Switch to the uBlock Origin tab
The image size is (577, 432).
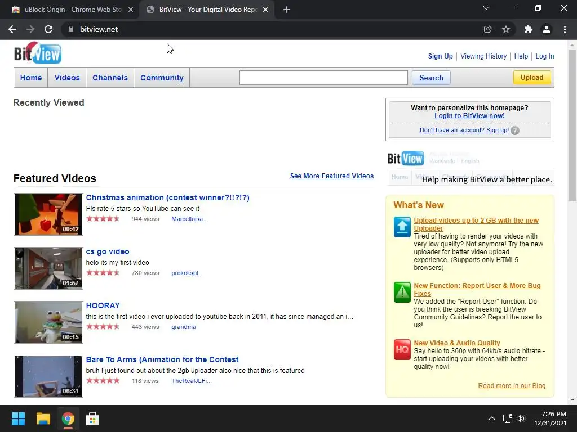[x=70, y=10]
